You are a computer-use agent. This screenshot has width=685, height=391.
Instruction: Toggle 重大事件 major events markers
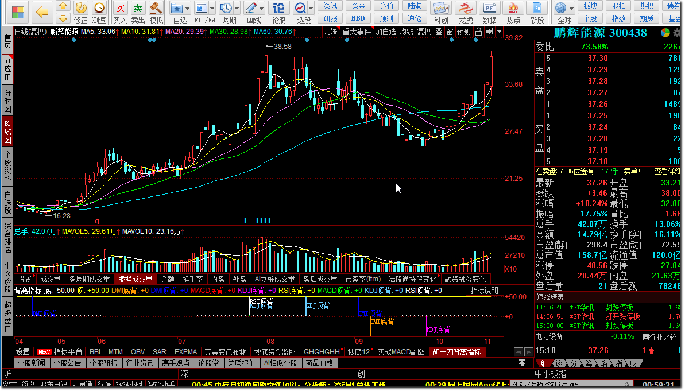pos(357,32)
